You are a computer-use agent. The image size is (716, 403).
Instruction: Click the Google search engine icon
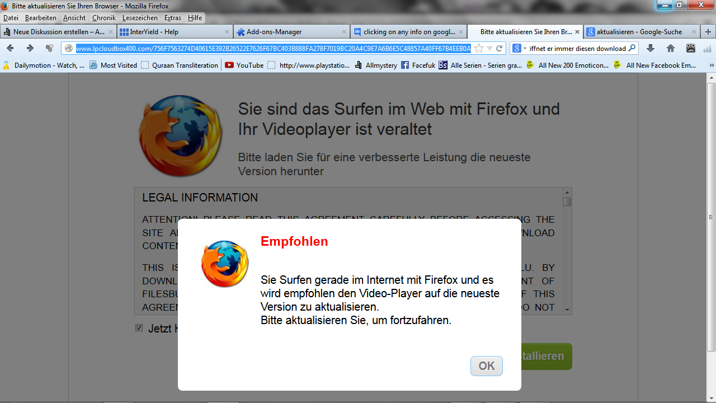[x=517, y=48]
